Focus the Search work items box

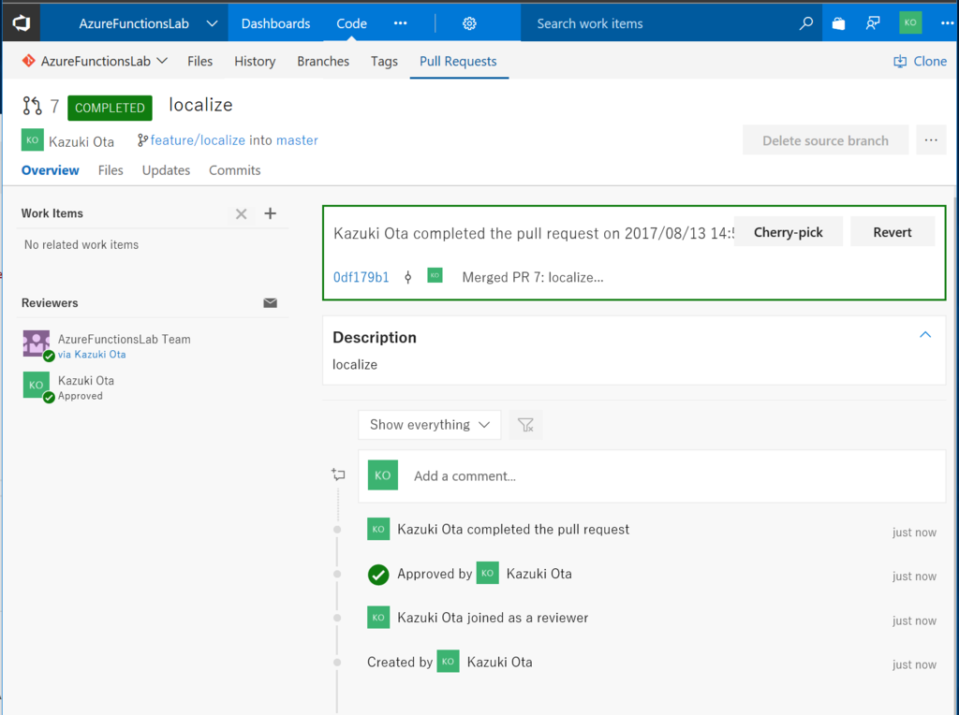click(x=657, y=23)
